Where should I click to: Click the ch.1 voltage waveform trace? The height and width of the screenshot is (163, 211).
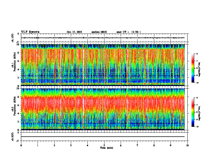(x=103, y=38)
